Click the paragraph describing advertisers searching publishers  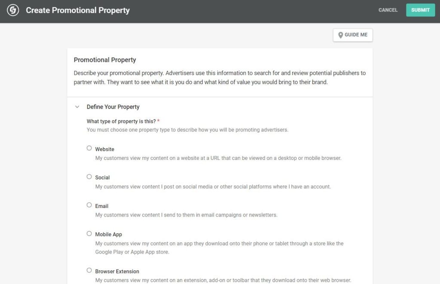[x=220, y=78]
